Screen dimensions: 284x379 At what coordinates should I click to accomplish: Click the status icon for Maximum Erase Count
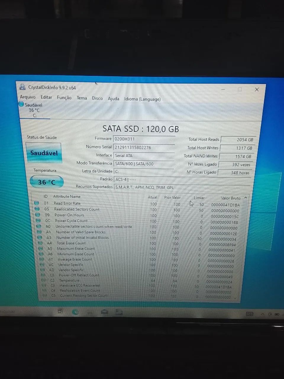point(41,249)
